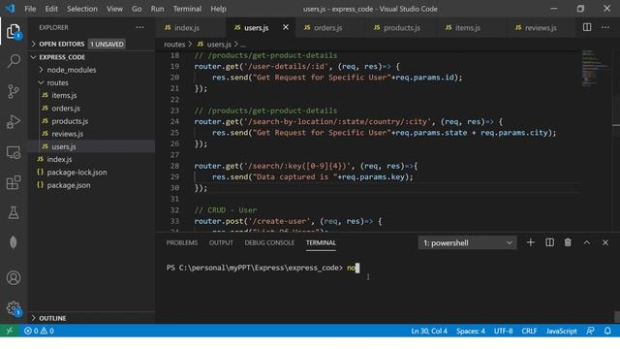Image resolution: width=620 pixels, height=349 pixels.
Task: Split the editor to the right
Action: [587, 27]
